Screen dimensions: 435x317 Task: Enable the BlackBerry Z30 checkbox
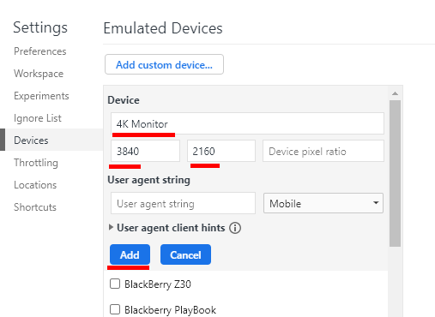tap(115, 284)
